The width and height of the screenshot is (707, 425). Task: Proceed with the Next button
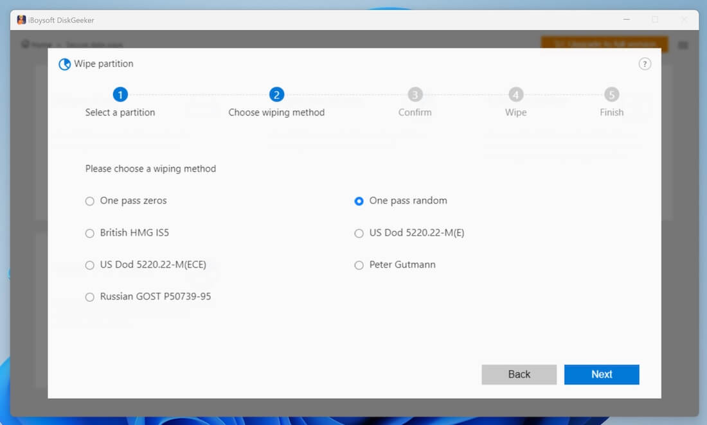pos(602,374)
